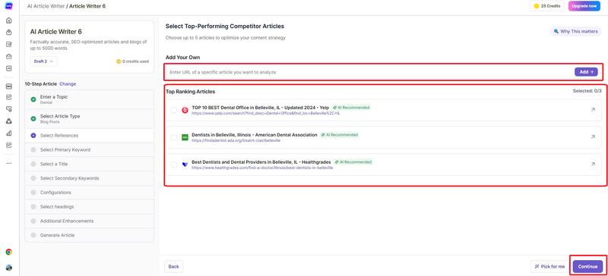Check the American Dental Association article checkbox
Viewport: 608px width, 276px height.
click(174, 137)
